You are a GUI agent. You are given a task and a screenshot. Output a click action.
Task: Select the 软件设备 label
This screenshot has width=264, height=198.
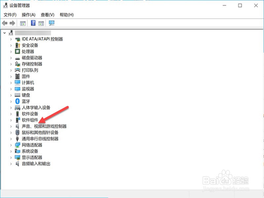(x=30, y=114)
